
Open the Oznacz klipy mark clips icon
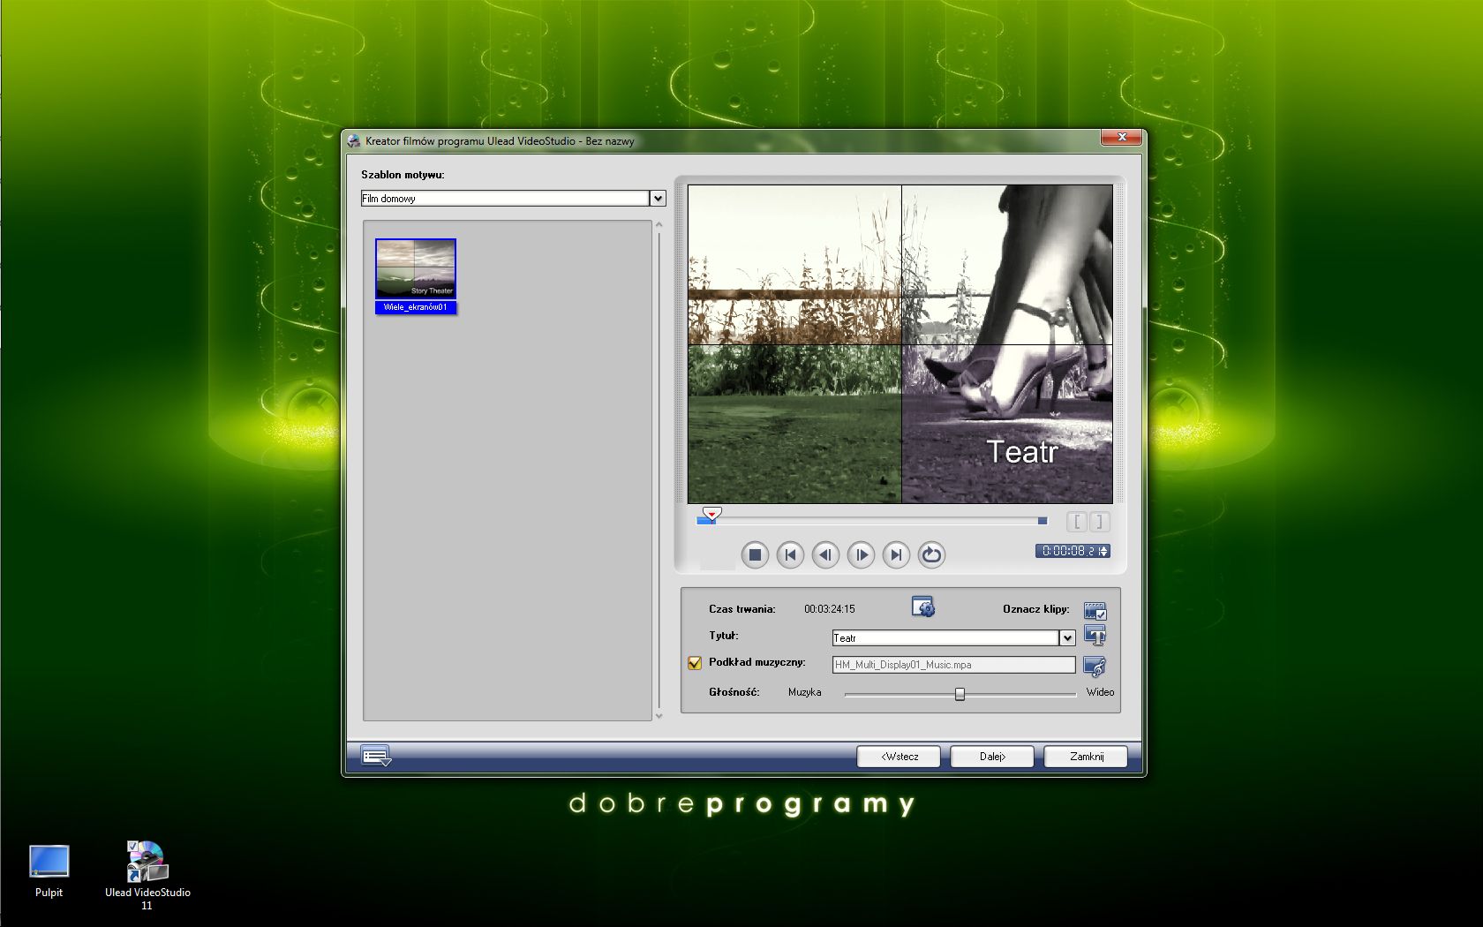pos(1095,610)
